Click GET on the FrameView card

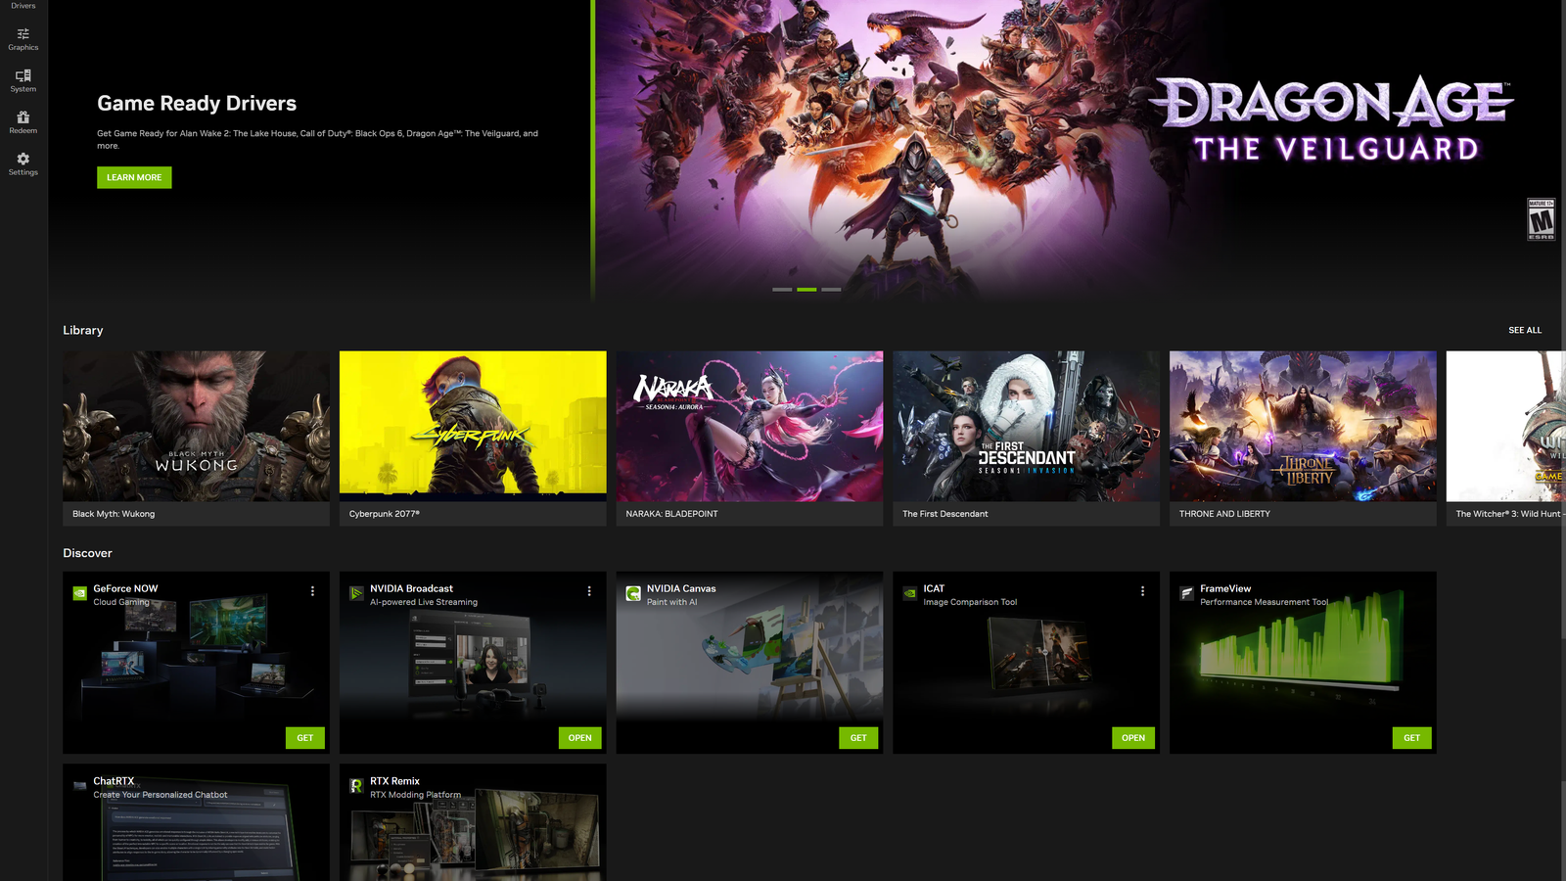pyautogui.click(x=1411, y=737)
